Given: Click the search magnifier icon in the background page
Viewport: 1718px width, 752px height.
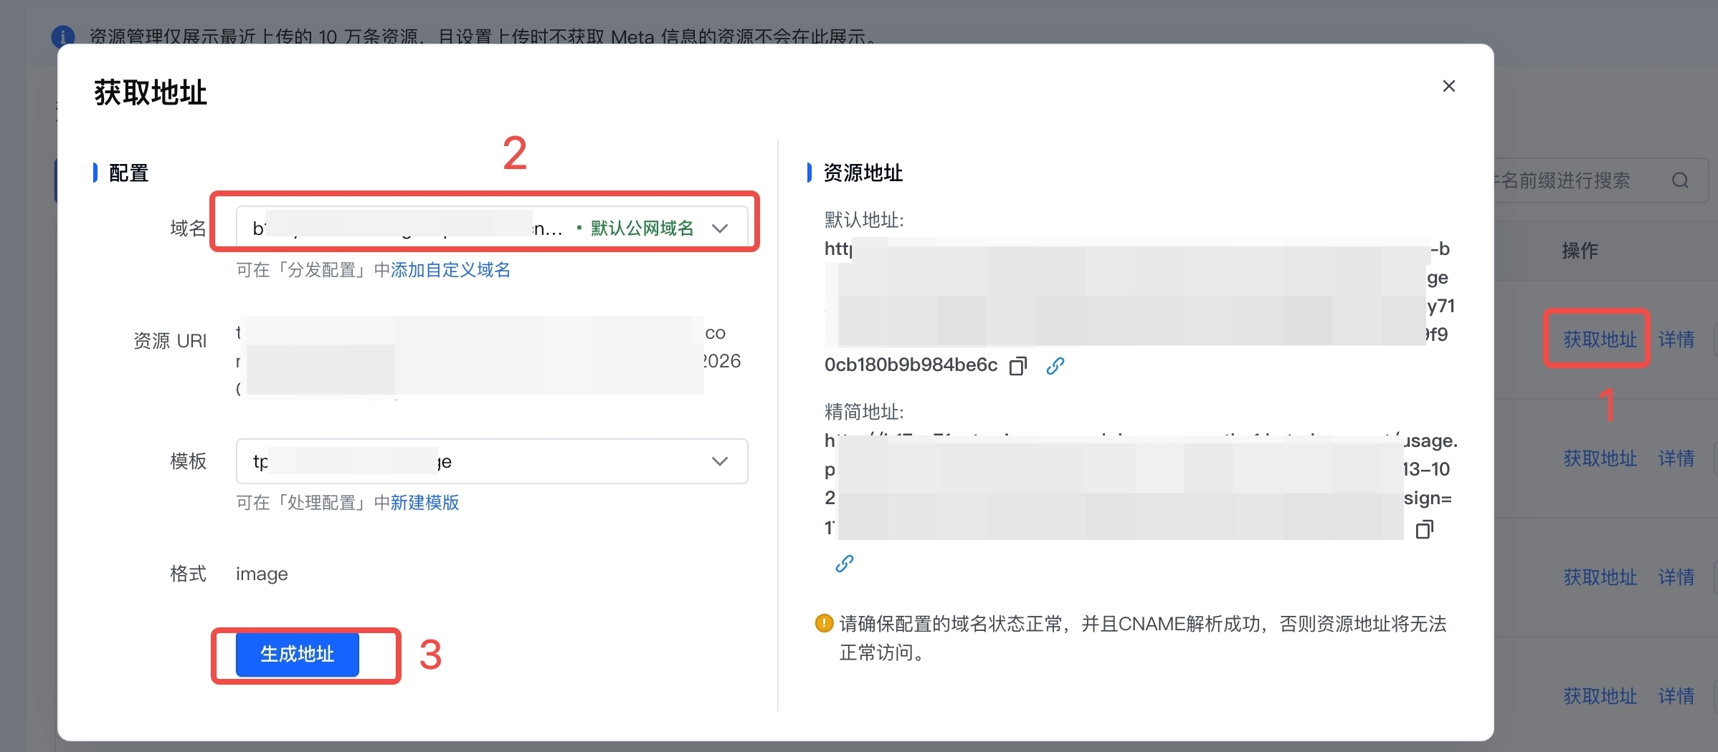Looking at the screenshot, I should pyautogui.click(x=1680, y=180).
